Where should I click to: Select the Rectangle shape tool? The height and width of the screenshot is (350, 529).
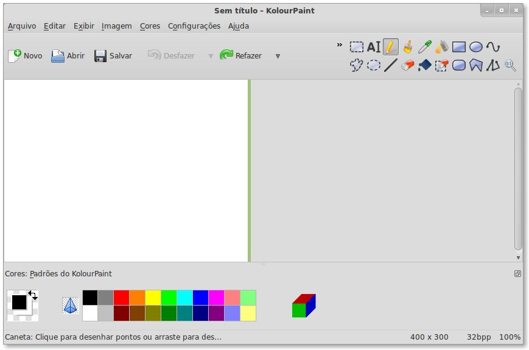pyautogui.click(x=459, y=47)
